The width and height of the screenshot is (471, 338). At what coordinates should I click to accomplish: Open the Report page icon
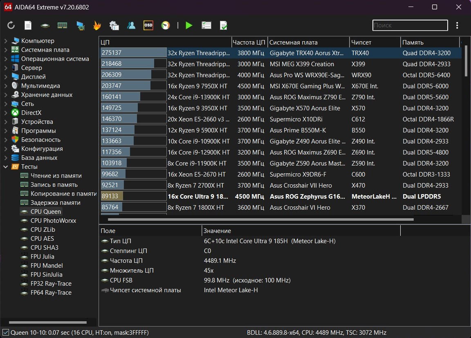click(x=28, y=25)
